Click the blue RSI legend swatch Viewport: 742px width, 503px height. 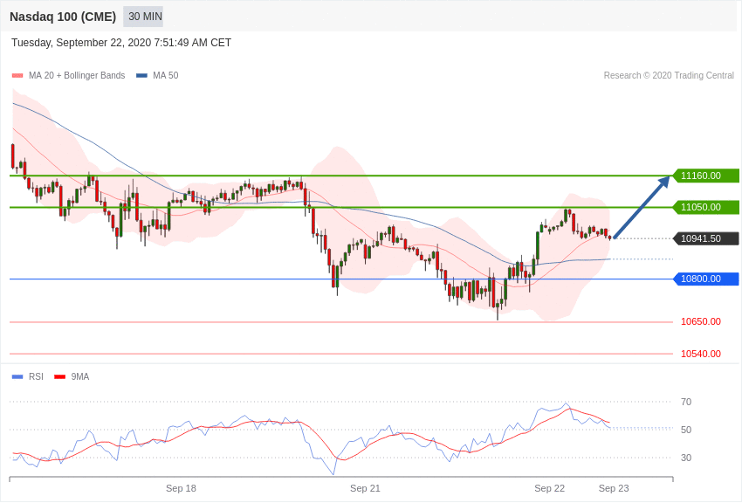17,377
